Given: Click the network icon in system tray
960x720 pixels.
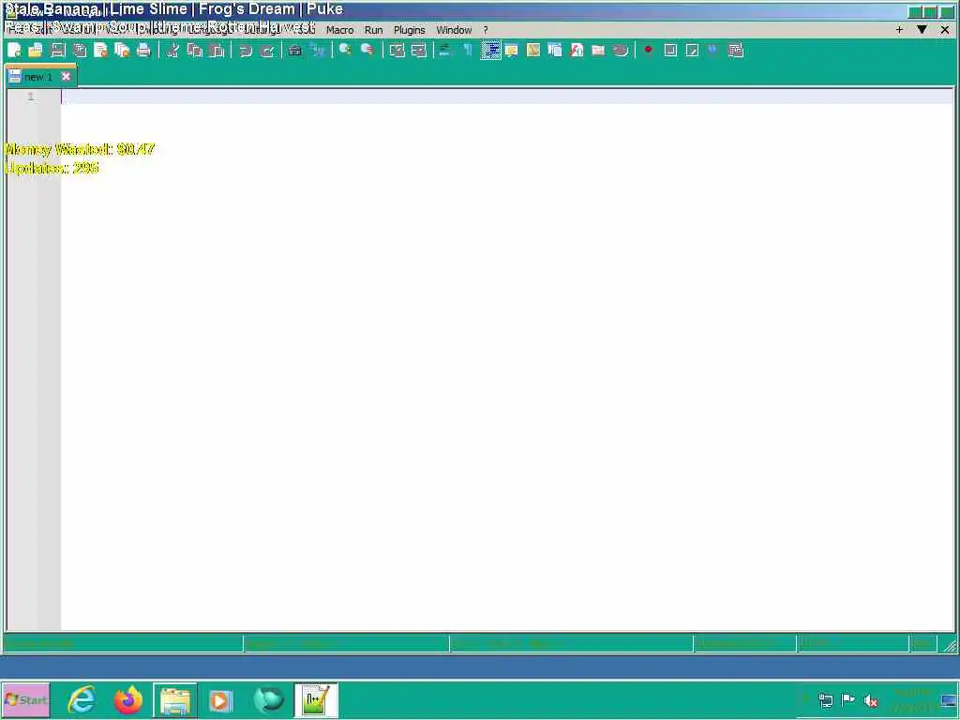Looking at the screenshot, I should click(x=825, y=699).
